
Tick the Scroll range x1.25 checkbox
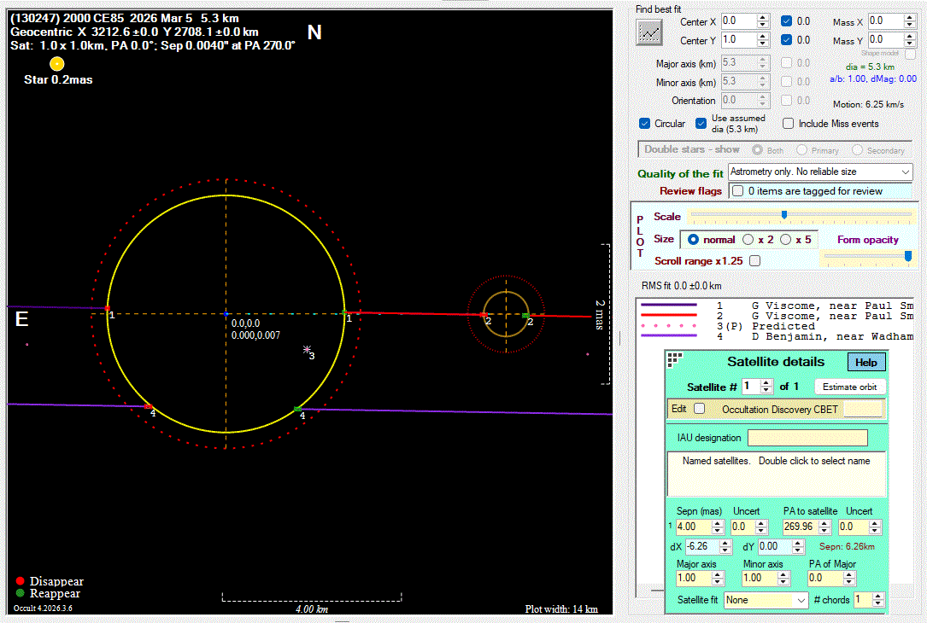coord(754,261)
